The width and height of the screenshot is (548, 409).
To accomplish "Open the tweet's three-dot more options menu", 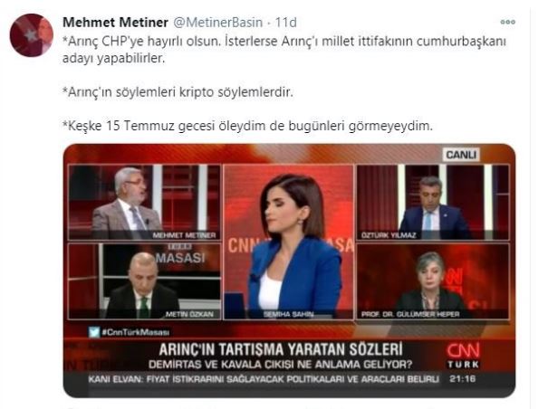I will click(507, 22).
